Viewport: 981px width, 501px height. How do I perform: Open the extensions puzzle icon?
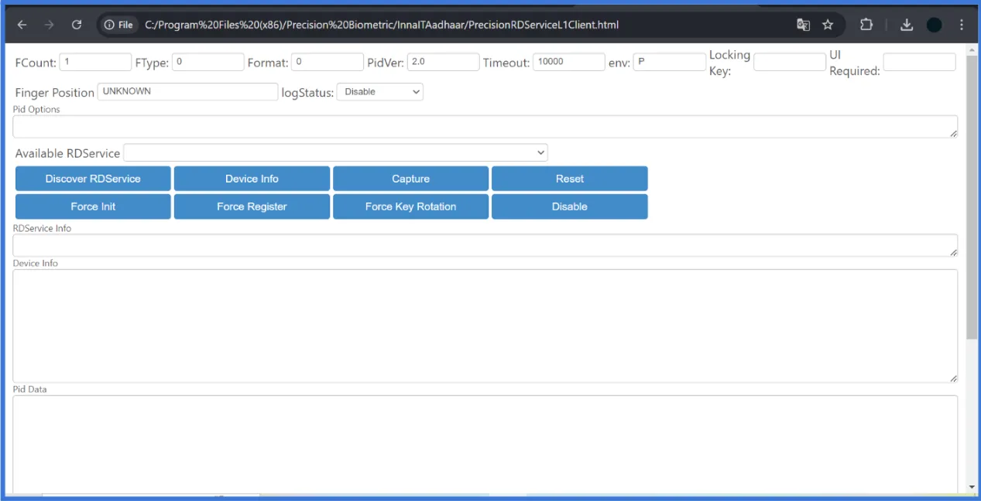pos(866,25)
